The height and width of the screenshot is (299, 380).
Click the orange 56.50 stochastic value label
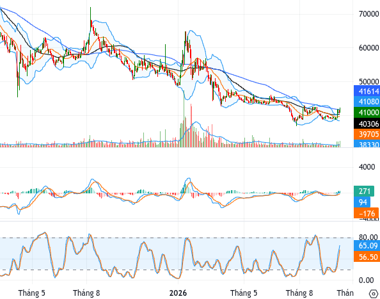coord(367,257)
